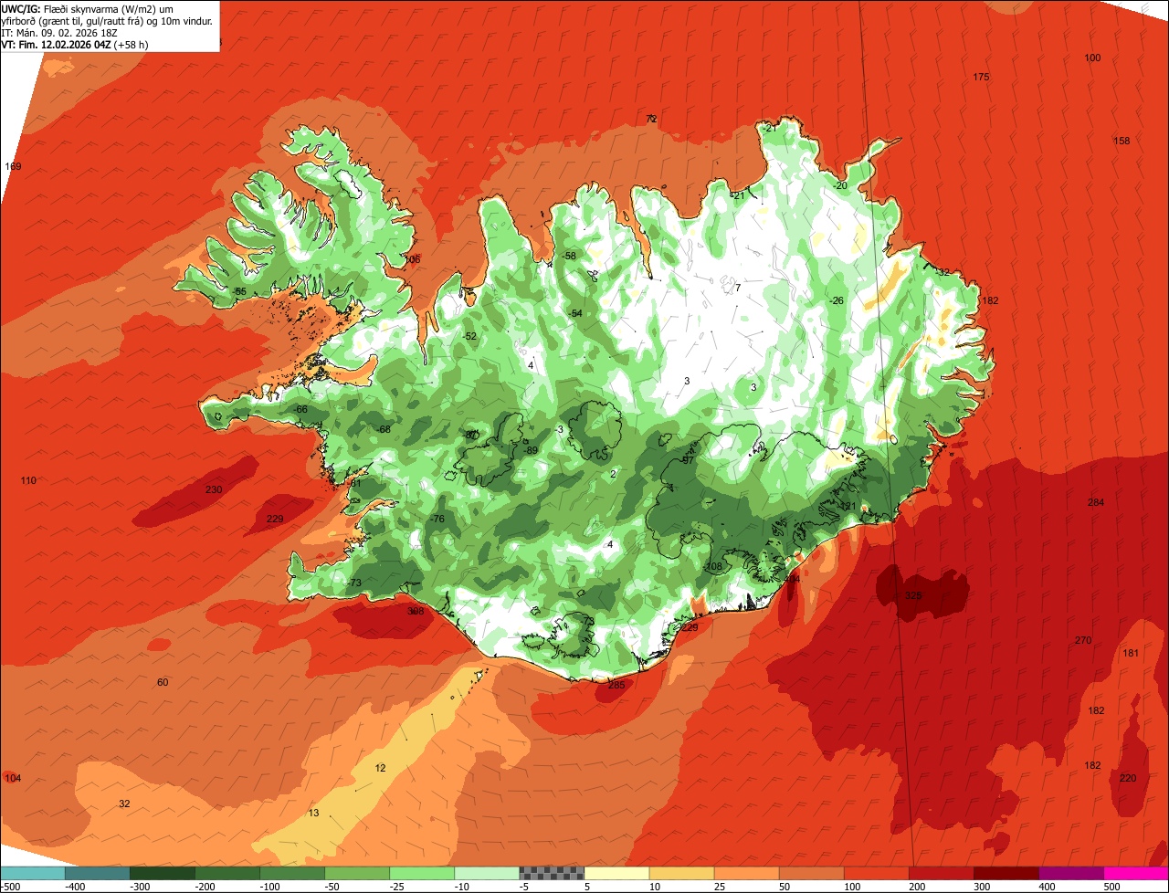1169x893 pixels.
Task: Click the value 104 over the ocean
Action: coord(12,778)
